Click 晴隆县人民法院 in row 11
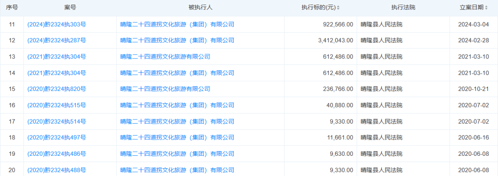This screenshot has width=498, height=176. 381,24
